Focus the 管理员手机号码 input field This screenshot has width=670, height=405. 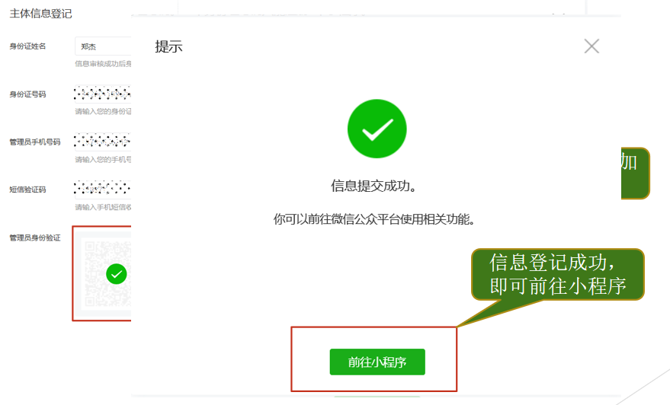pos(103,142)
